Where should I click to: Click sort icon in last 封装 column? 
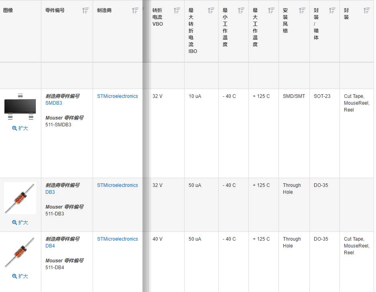(x=367, y=10)
